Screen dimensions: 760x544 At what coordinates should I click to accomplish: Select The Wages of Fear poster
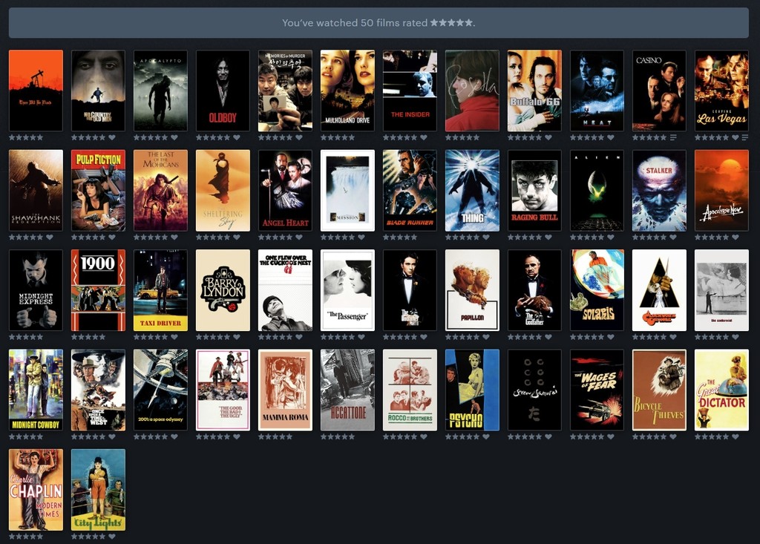click(597, 390)
